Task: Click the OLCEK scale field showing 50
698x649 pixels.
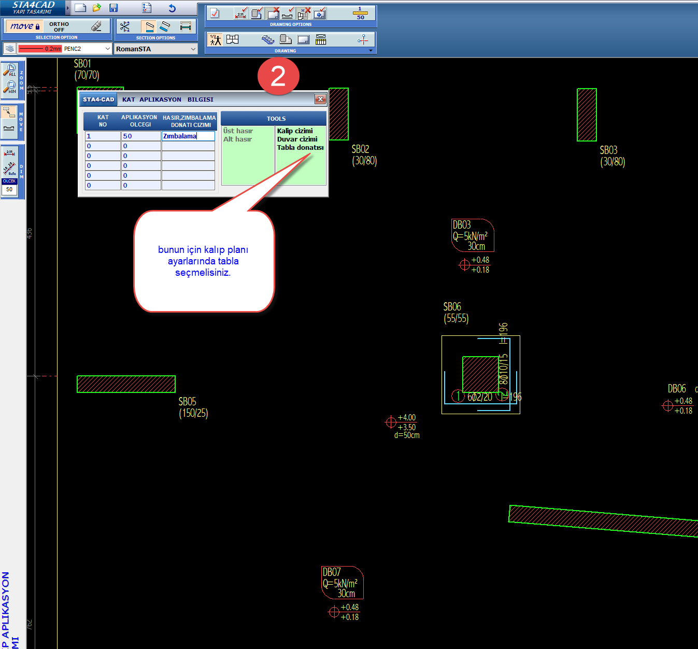Action: click(x=9, y=190)
